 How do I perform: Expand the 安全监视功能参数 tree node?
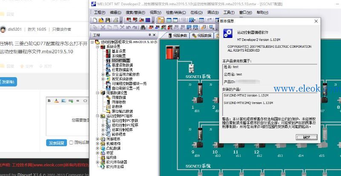(x=103, y=75)
